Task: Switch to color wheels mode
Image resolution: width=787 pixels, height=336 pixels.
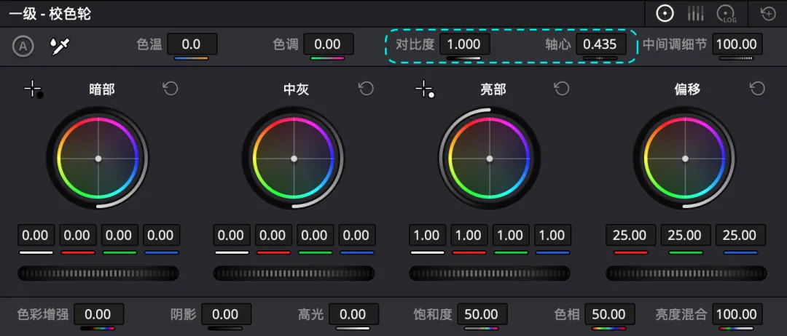Action: [x=664, y=13]
